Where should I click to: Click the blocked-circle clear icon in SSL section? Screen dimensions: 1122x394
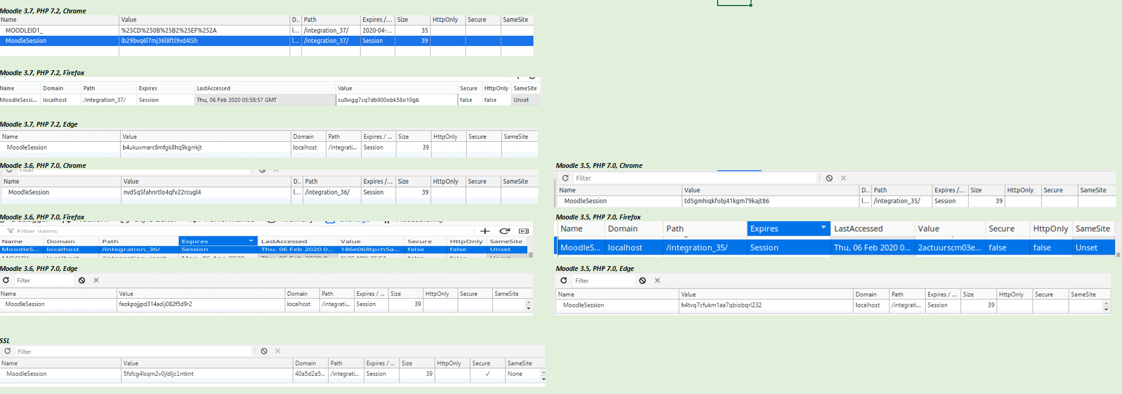(264, 351)
